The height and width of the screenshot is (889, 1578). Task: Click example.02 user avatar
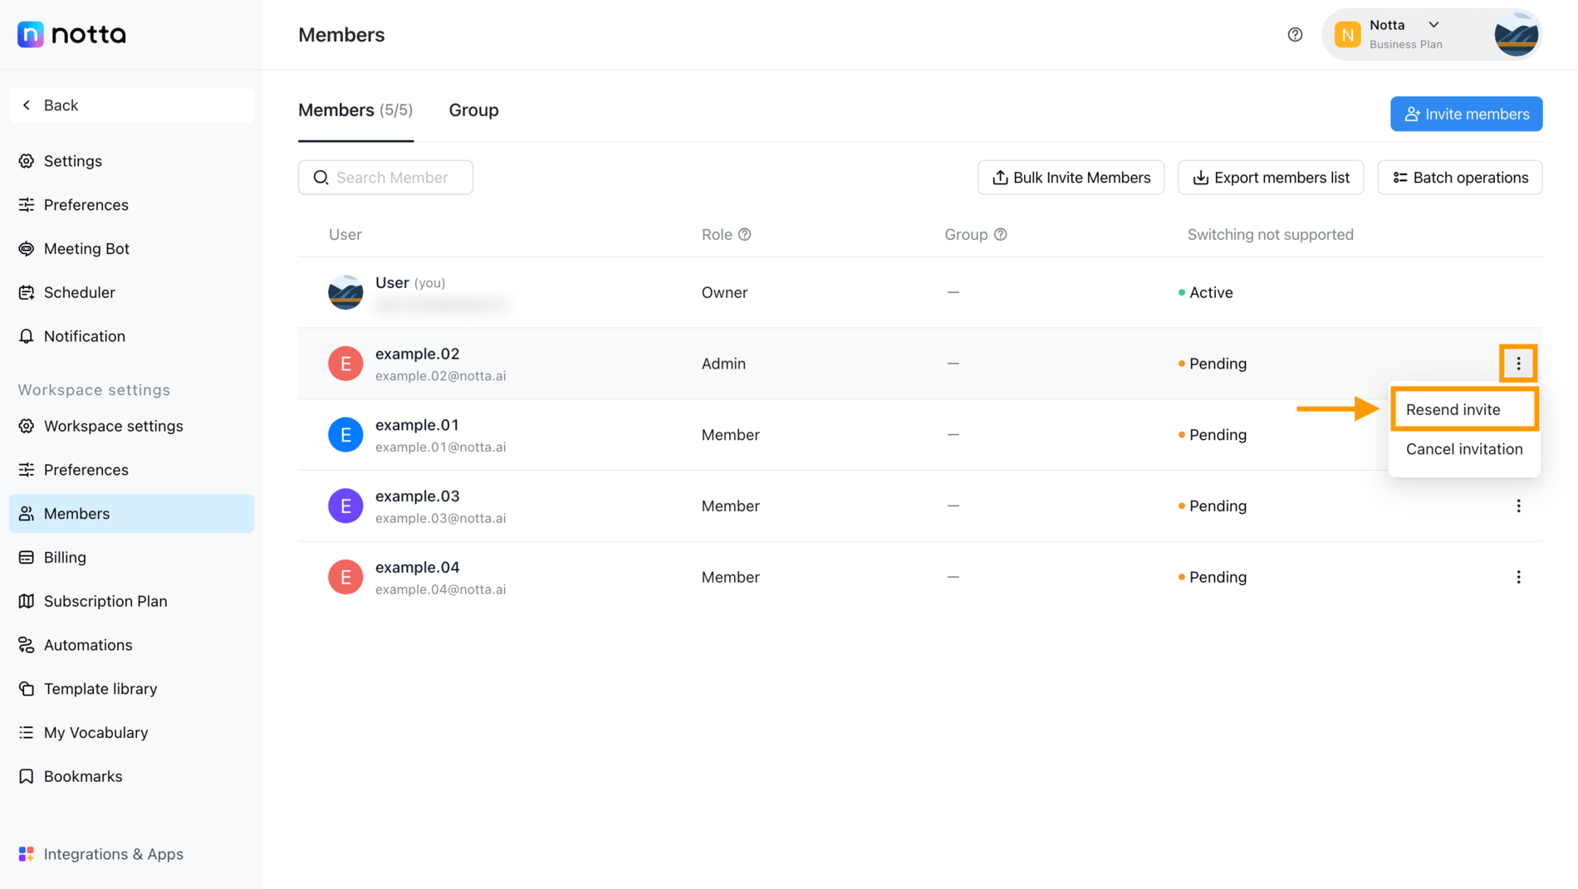(345, 364)
